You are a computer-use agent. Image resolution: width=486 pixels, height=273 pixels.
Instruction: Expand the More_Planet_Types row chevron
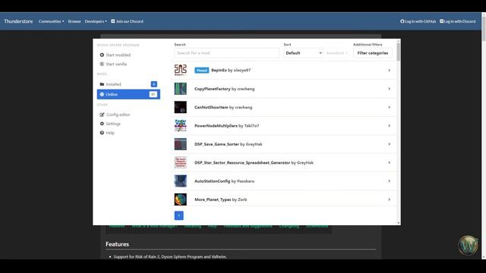389,199
